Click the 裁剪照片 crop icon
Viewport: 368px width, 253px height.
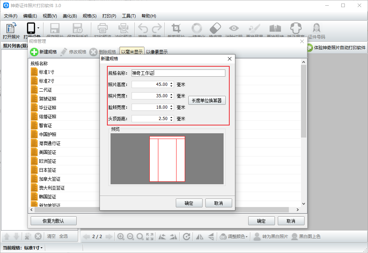tap(176, 28)
